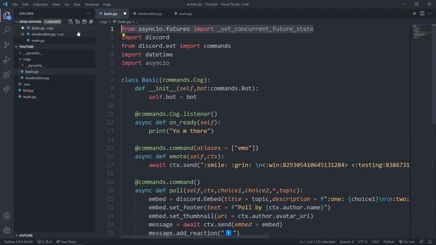Click the Python interpreter version in status bar
This screenshot has height=245, width=436.
(x=18, y=242)
